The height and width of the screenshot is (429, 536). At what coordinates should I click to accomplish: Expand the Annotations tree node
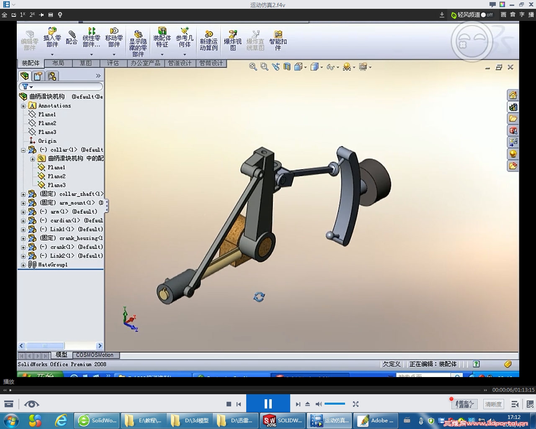coord(23,106)
